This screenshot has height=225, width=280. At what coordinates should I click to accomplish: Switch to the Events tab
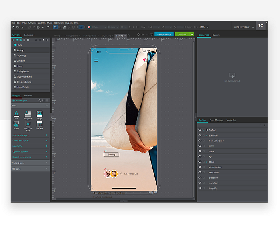[x=216, y=35]
